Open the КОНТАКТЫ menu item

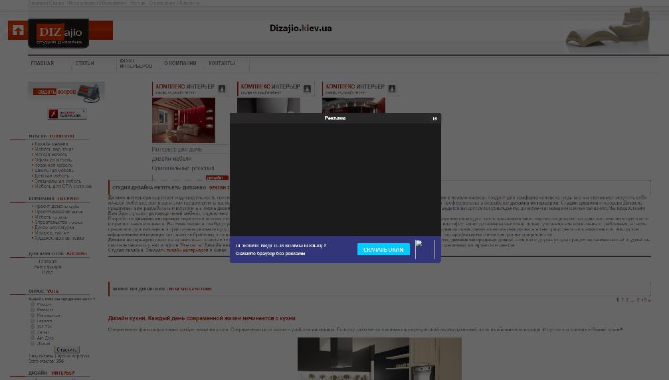(x=221, y=63)
